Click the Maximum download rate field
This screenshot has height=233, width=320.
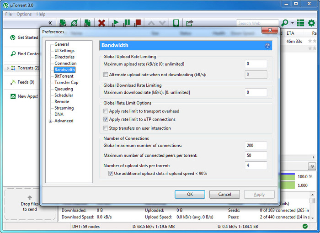(x=256, y=92)
